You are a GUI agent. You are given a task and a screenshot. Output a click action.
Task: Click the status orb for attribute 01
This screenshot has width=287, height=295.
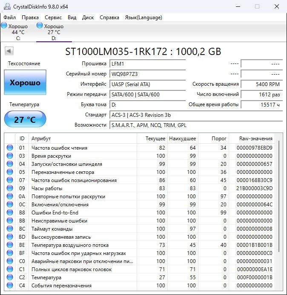coord(10,147)
